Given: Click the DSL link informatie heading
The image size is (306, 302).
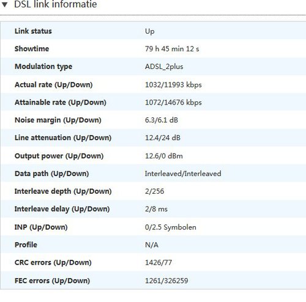Looking at the screenshot, I should 56,4.
